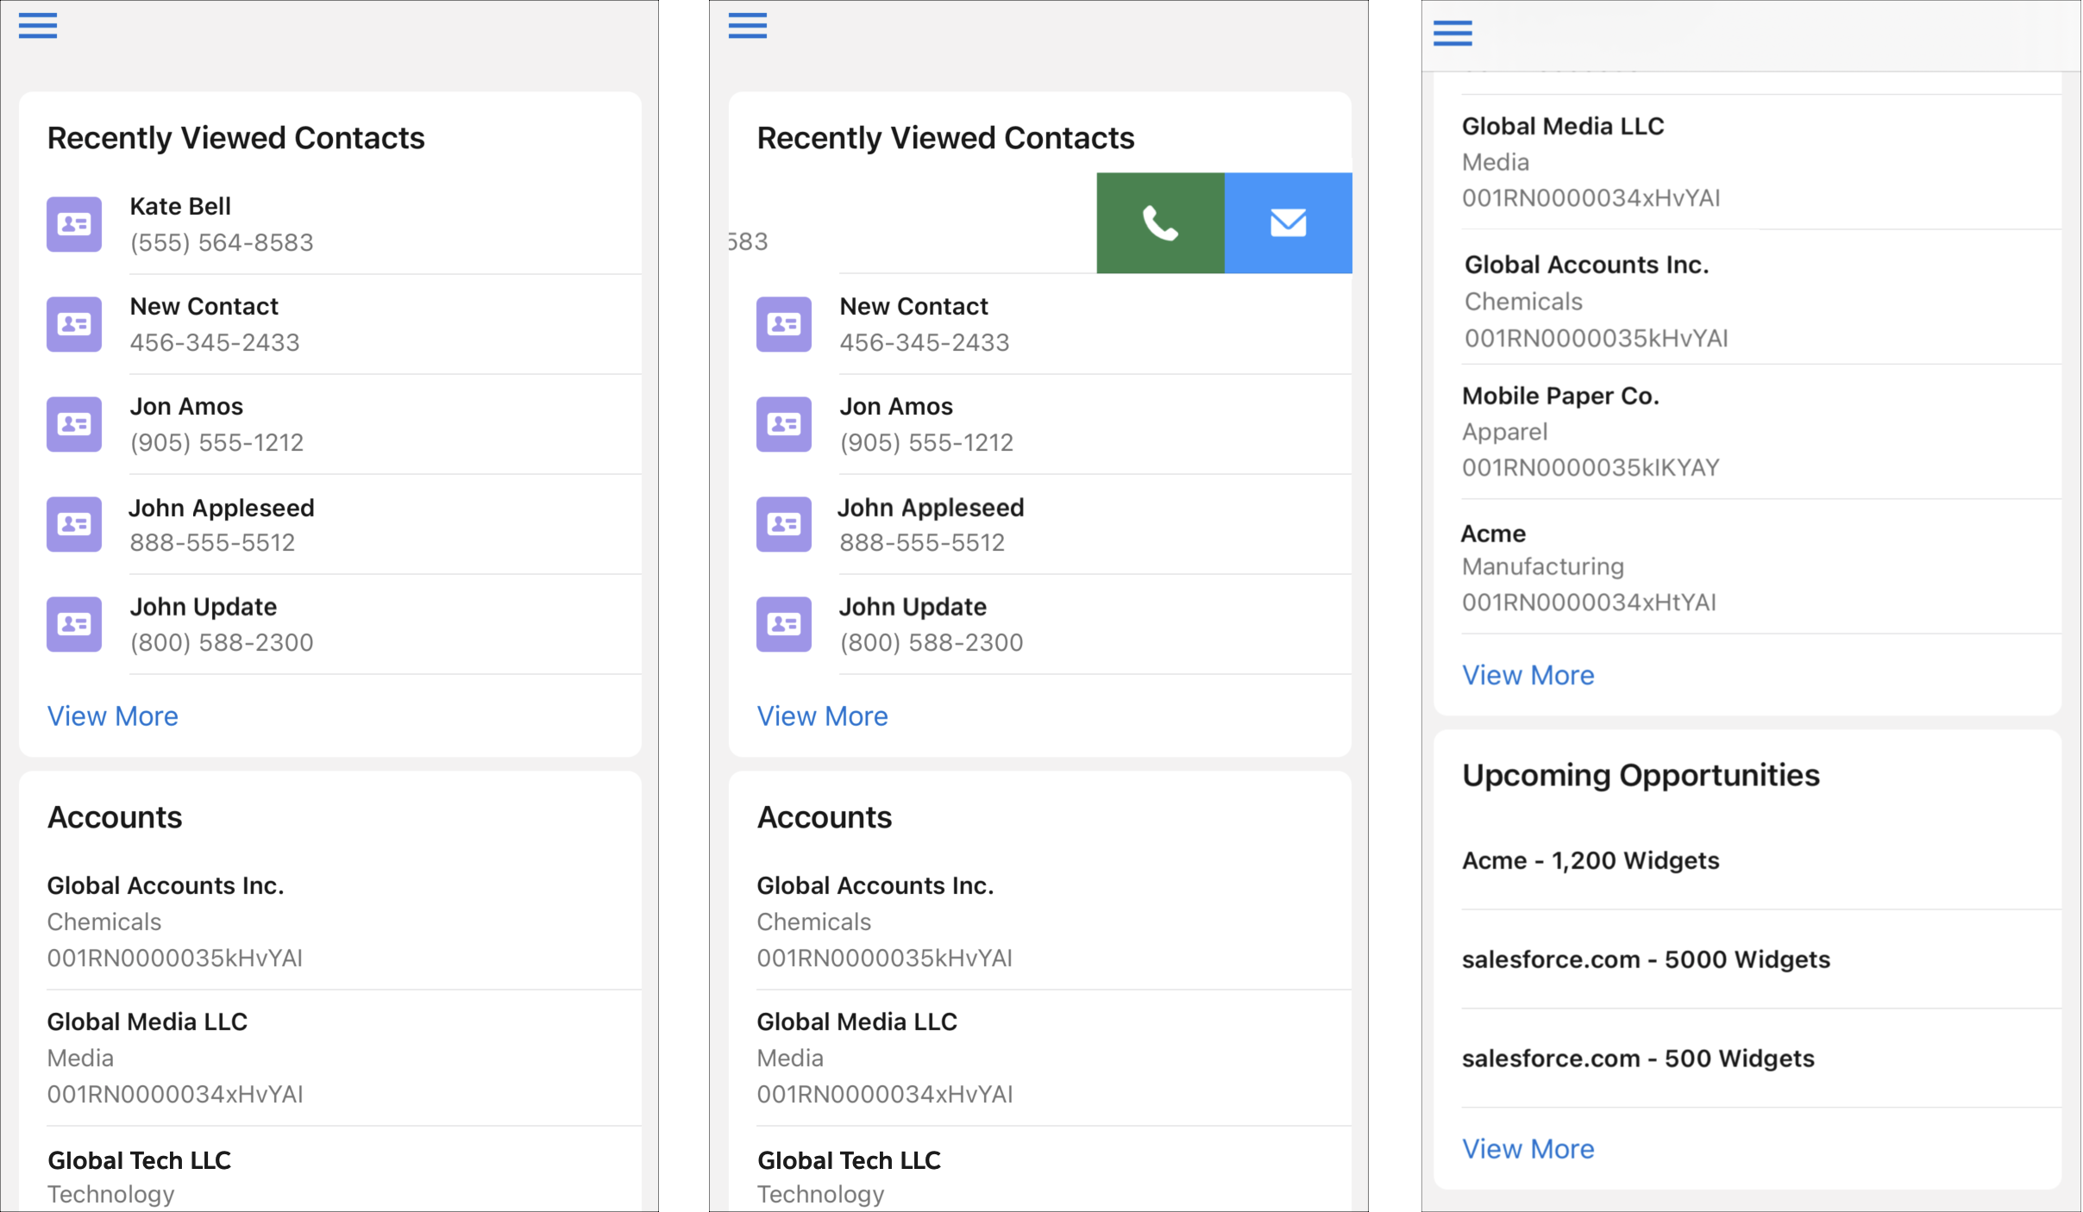The image size is (2083, 1212).
Task: Open View More below Acme account on right screen
Action: (x=1528, y=675)
